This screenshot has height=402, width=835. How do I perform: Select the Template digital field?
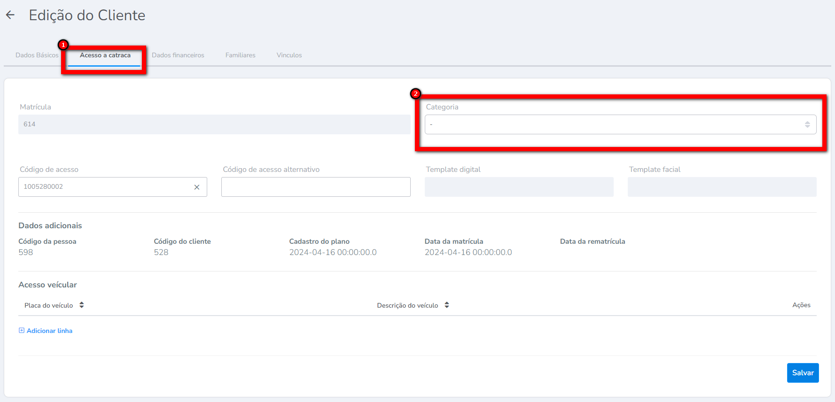pyautogui.click(x=519, y=187)
